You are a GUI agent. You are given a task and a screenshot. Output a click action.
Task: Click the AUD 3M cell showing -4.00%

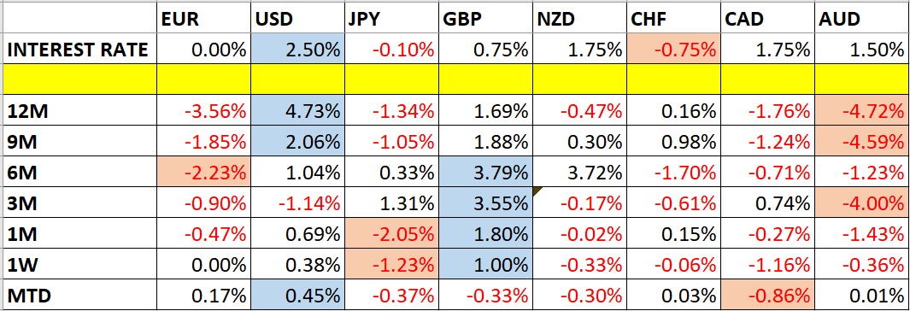[862, 203]
